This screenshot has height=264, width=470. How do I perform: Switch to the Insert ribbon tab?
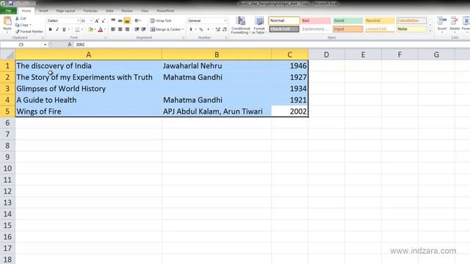click(43, 11)
